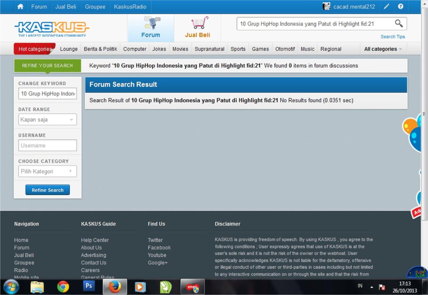
Task: Open the Help Center link
Action: pos(95,240)
